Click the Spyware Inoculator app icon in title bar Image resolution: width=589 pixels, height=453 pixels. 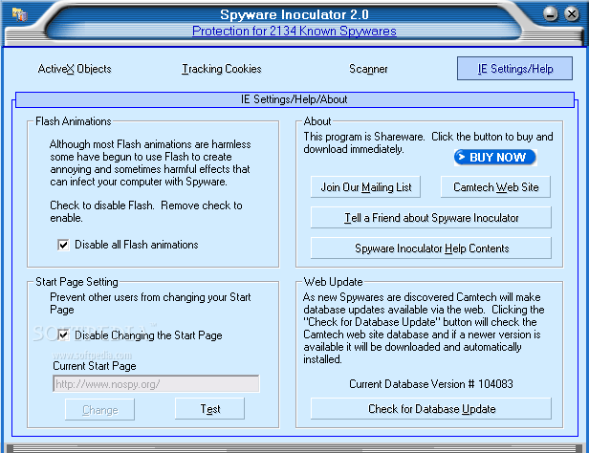coord(19,14)
